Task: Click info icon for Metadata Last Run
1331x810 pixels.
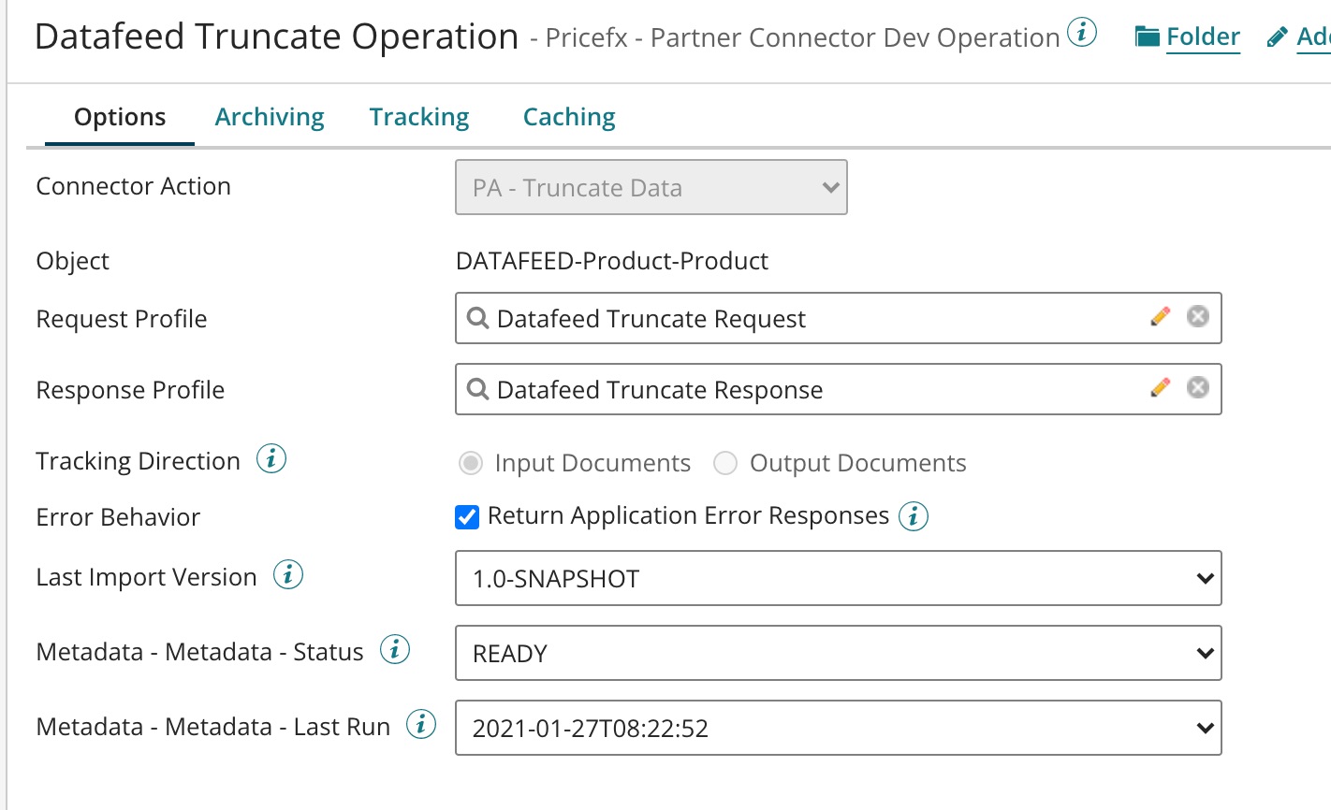Action: [x=421, y=725]
